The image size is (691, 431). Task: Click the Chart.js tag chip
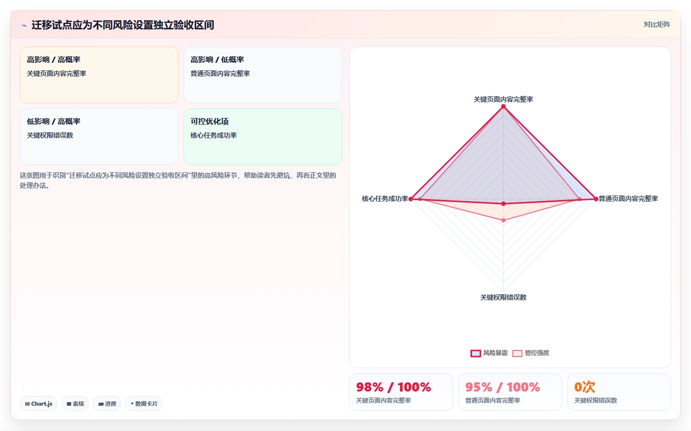coord(39,404)
